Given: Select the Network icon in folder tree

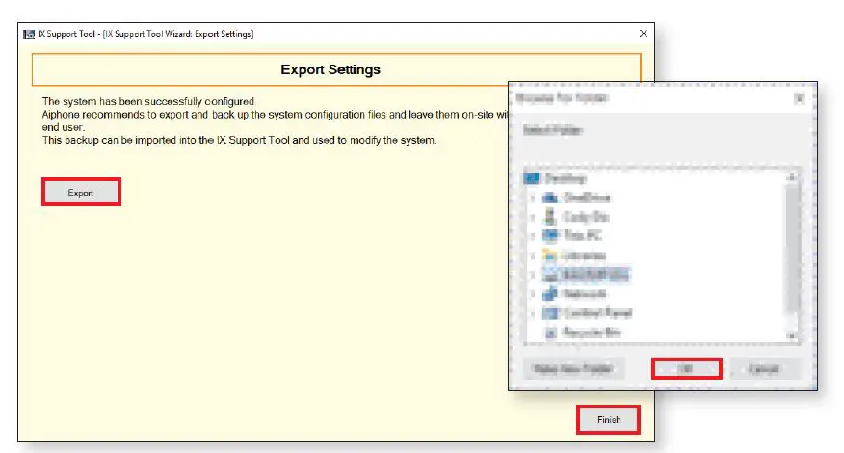Looking at the screenshot, I should [x=550, y=294].
